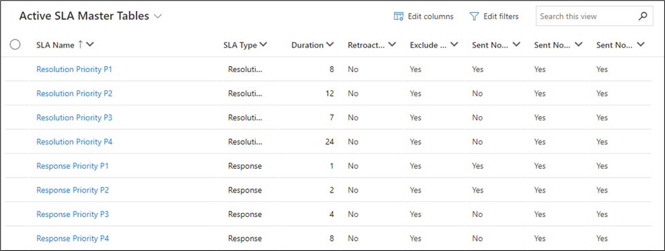The height and width of the screenshot is (251, 665).
Task: Toggle the select-all circle checkbox
Action: (x=15, y=44)
